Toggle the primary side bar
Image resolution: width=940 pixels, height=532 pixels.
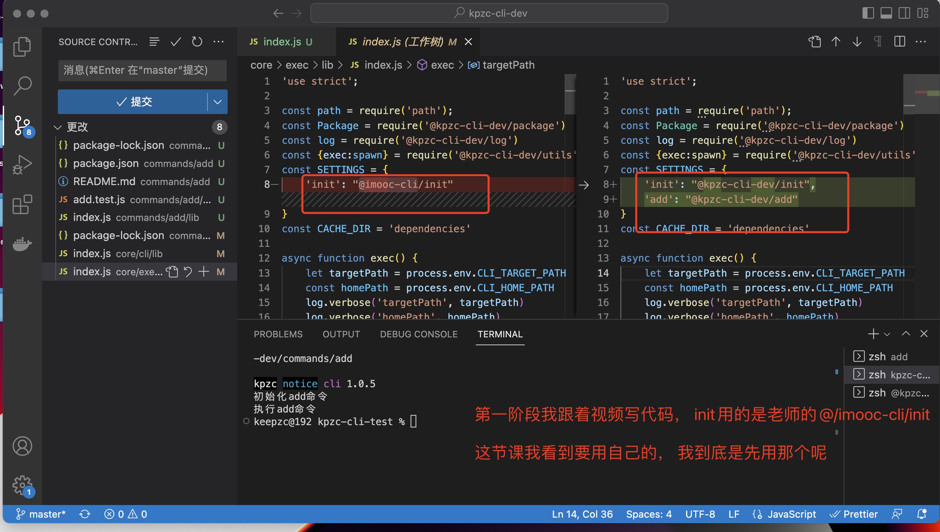[x=868, y=13]
